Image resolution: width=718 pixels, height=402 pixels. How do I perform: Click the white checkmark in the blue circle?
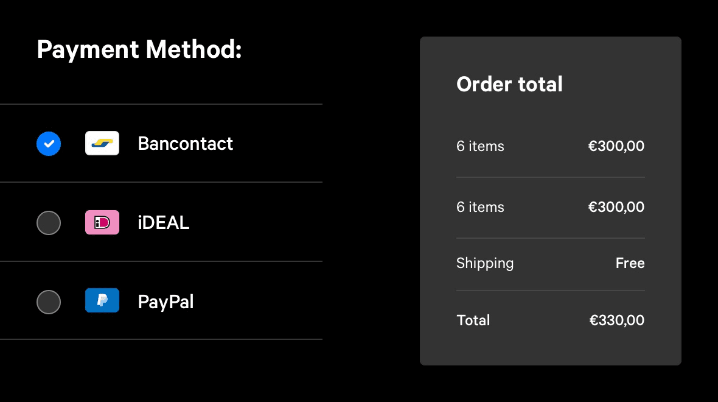49,144
